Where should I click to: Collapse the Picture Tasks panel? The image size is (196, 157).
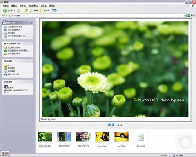pos(31,22)
